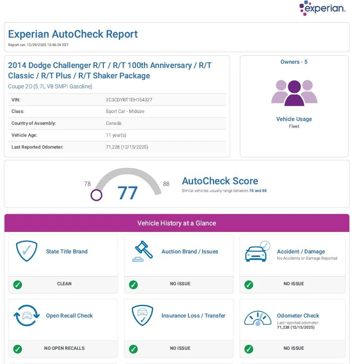Click NO ISSUE under Auction Brand / Issues

(x=180, y=284)
